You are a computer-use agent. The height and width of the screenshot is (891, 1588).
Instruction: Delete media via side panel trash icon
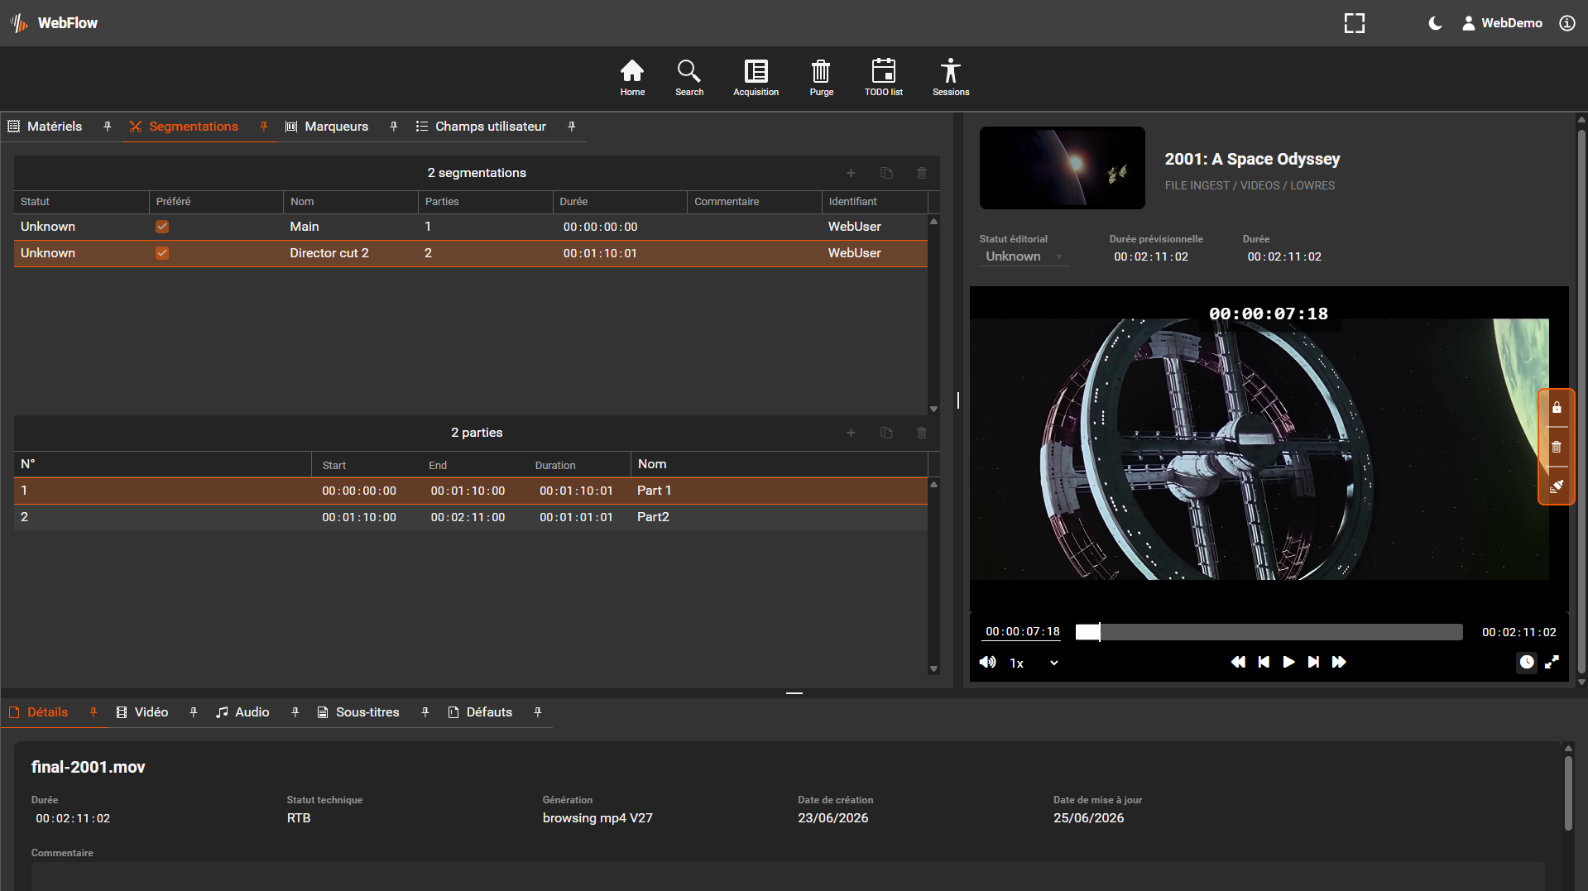[1557, 447]
